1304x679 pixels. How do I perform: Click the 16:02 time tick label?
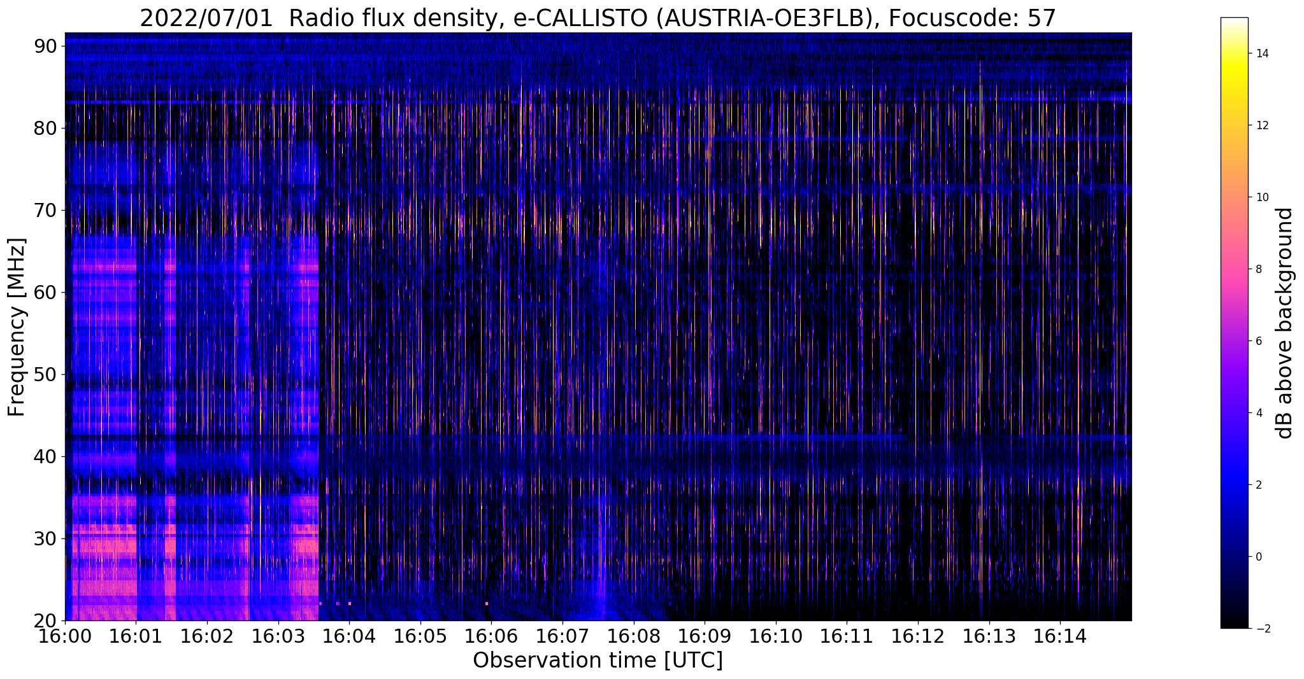pos(207,636)
